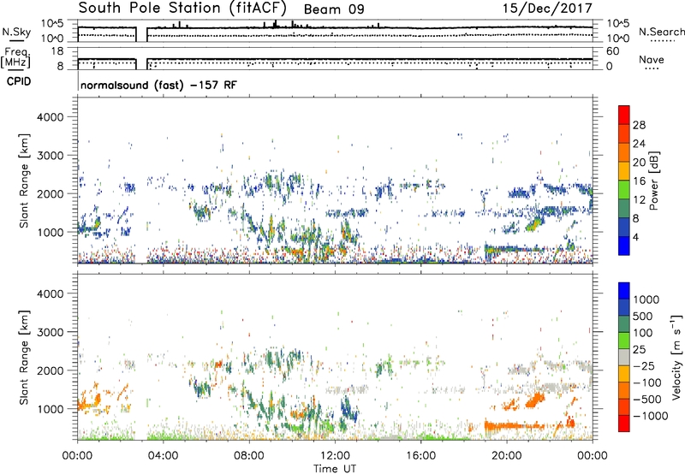Image resolution: width=685 pixels, height=474 pixels.
Task: Click the "Velocity [m s-1]" color bar title
Action: 676,357
